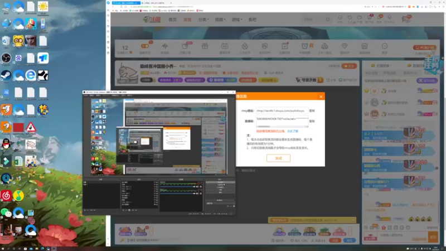Image resolution: width=446 pixels, height=251 pixels.
Task: Open the green QQ Music desktop icon
Action: tap(18, 196)
